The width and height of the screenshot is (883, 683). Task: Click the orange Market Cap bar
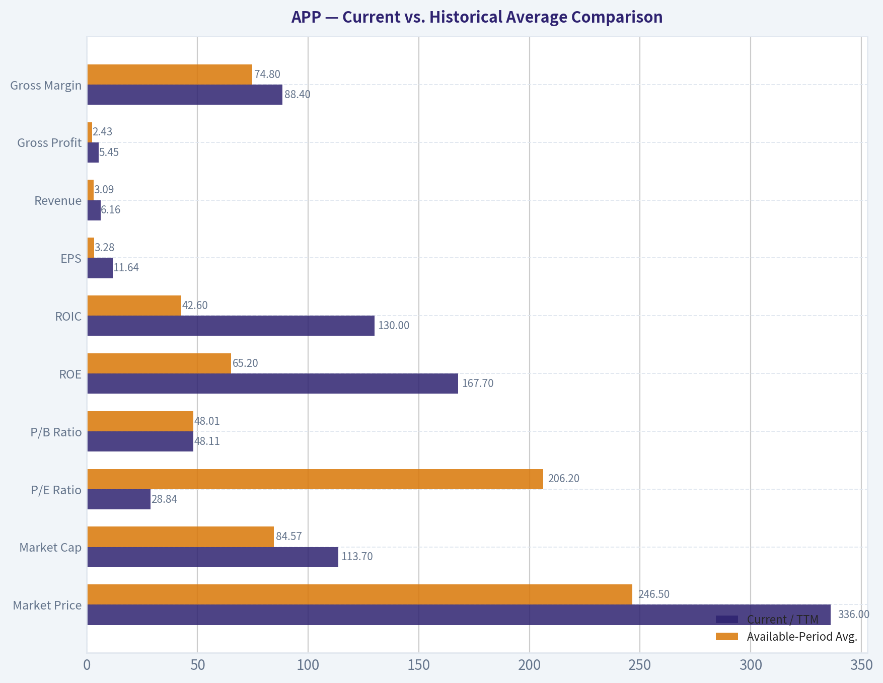[x=181, y=537]
